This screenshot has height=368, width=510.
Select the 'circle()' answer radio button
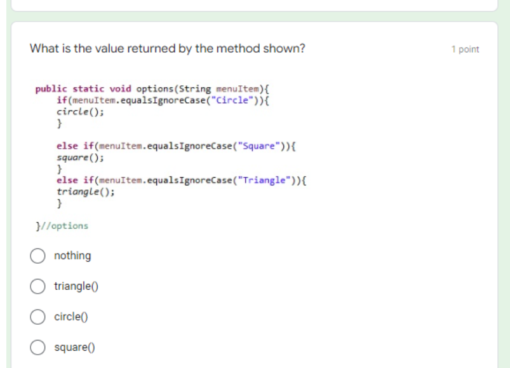pyautogui.click(x=38, y=317)
